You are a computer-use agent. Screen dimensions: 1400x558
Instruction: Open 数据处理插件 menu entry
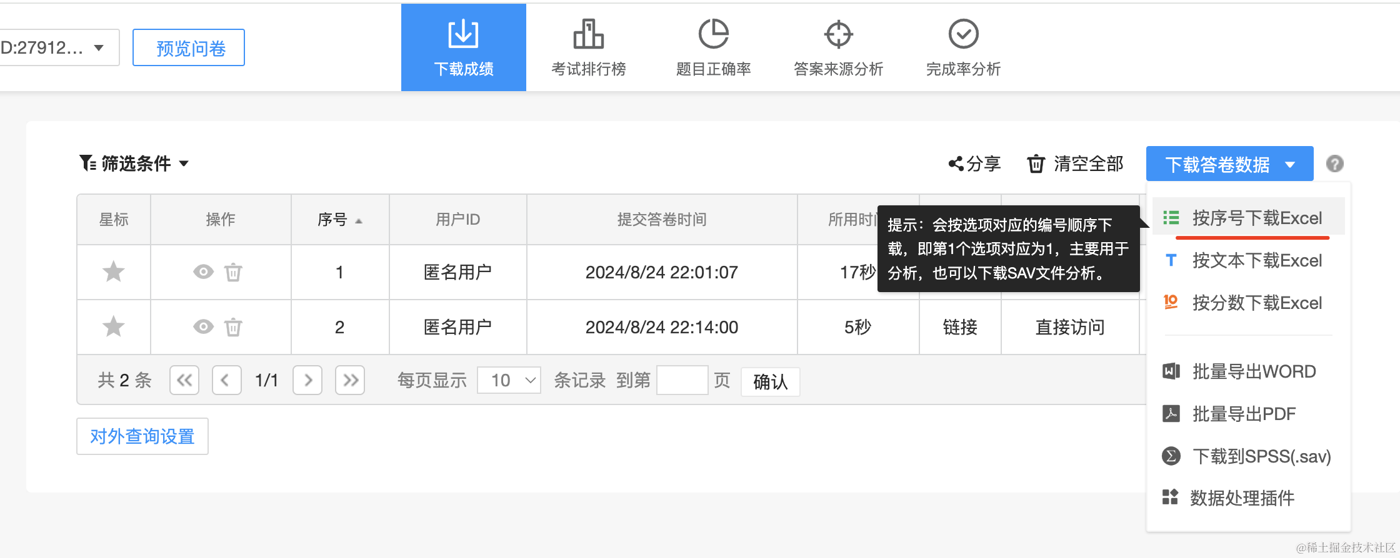(1248, 498)
